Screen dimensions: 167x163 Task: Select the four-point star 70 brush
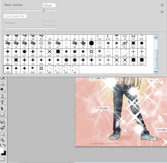pos(25,69)
